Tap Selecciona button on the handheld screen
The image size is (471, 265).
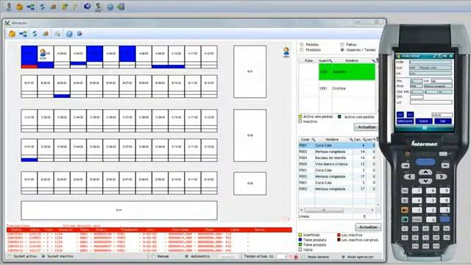click(x=405, y=121)
